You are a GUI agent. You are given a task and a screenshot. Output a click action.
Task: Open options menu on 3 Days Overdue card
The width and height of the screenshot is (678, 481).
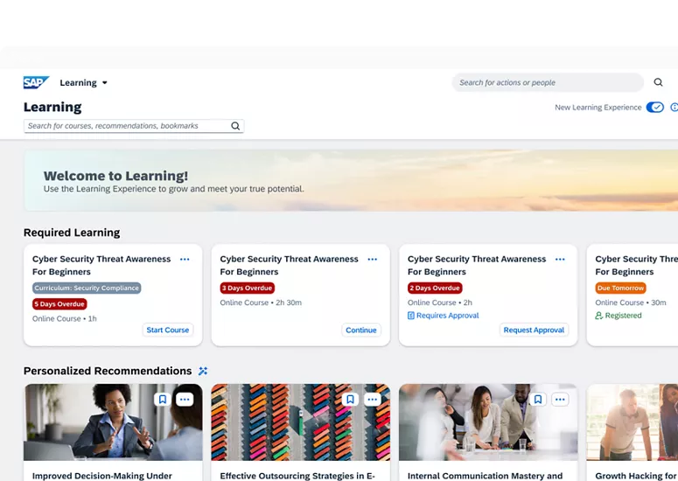(x=373, y=260)
